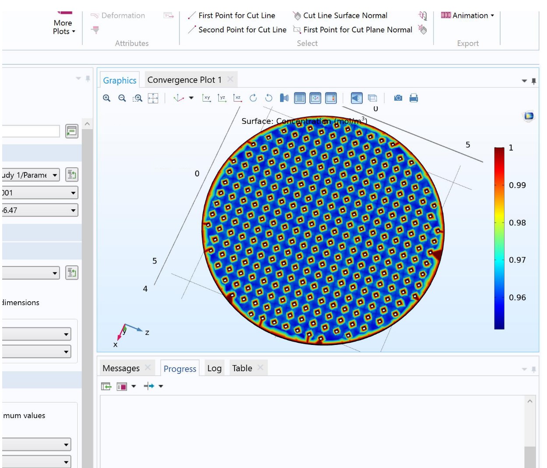Take a snapshot with the camera icon
This screenshot has width=547, height=468.
click(398, 98)
